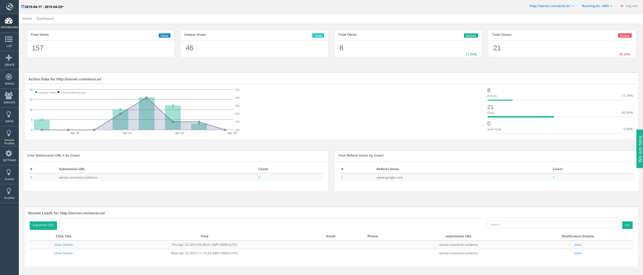Click Export to CSV button
Image resolution: width=643 pixels, height=275 pixels.
(x=43, y=225)
